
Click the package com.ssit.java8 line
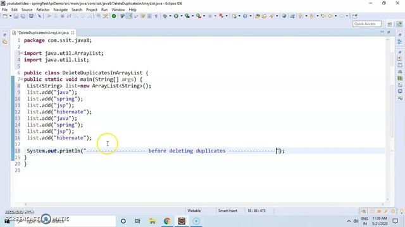[58, 40]
